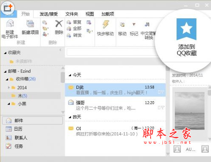Click the QQ screenshot capture icon
Image resolution: width=211 pixels, height=162 pixels.
tap(8, 8)
